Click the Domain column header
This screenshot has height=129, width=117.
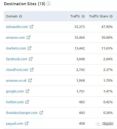click(x=12, y=16)
